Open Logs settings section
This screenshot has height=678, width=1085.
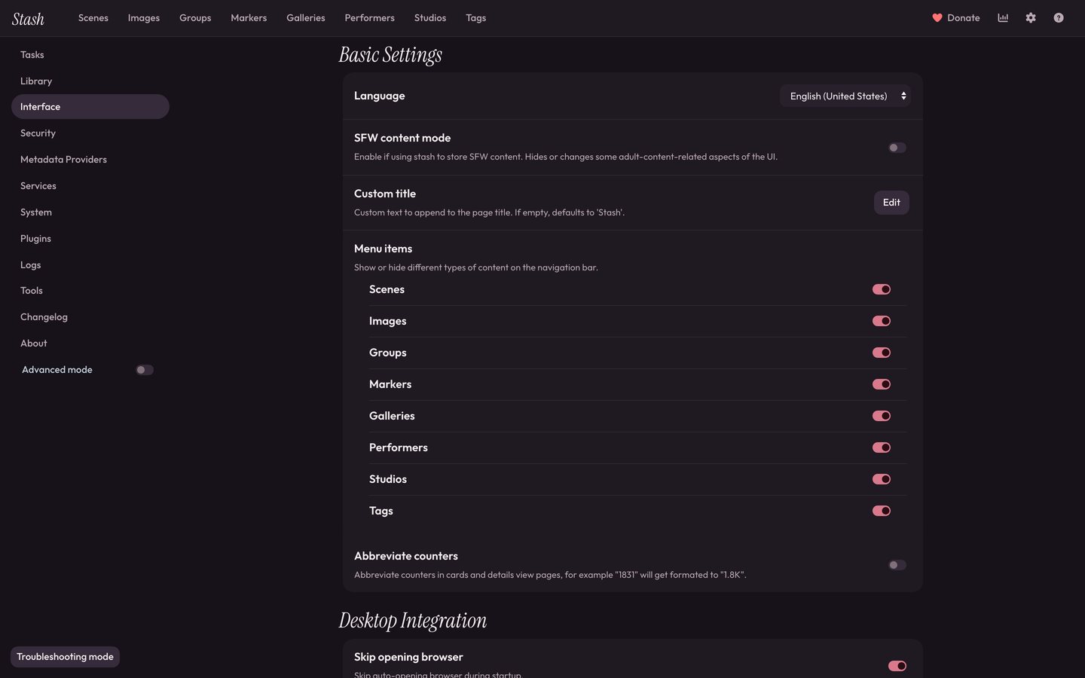tap(90, 265)
